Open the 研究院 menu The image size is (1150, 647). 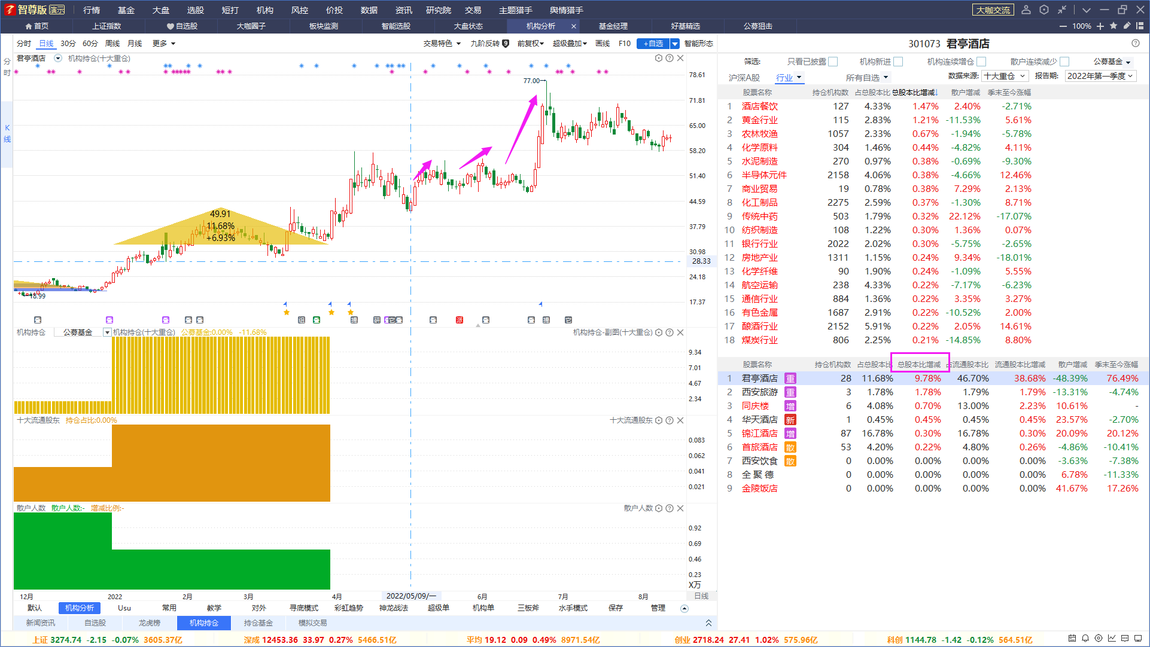[439, 10]
